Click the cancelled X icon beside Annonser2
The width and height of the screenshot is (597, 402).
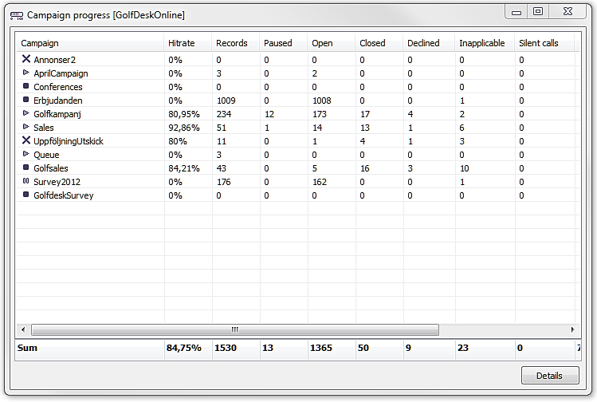(x=26, y=59)
